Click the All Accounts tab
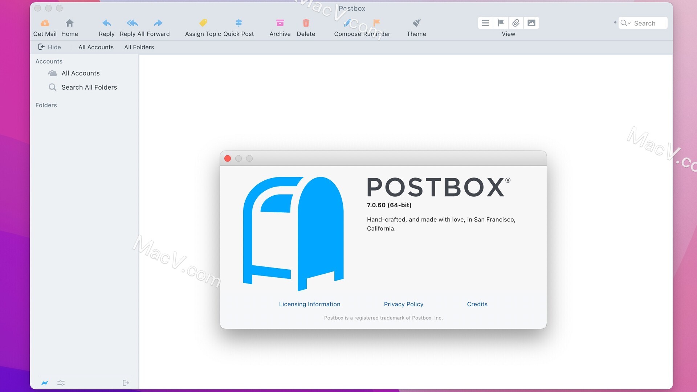This screenshot has height=392, width=697. pos(96,47)
